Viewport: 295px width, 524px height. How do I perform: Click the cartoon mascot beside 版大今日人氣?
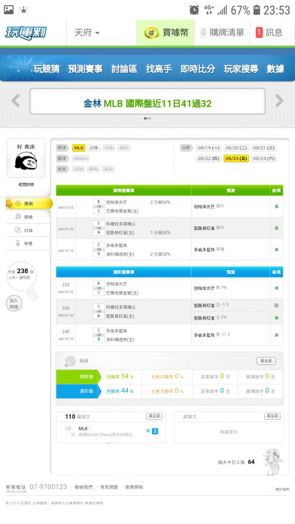coord(272,462)
